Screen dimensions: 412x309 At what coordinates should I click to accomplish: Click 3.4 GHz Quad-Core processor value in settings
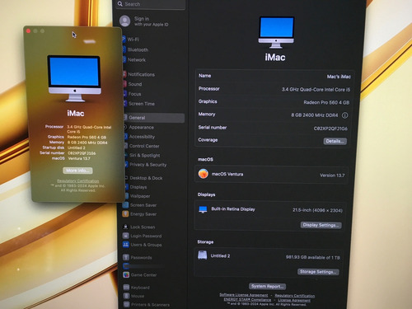pos(316,90)
